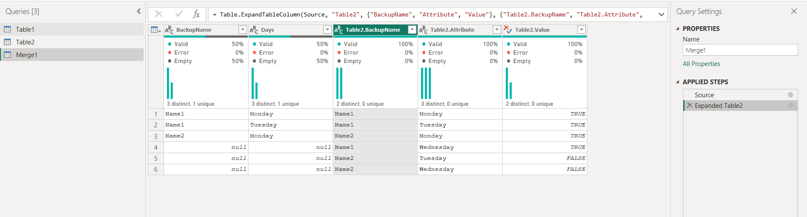Click the Wednesday cell in row 4

coord(460,147)
